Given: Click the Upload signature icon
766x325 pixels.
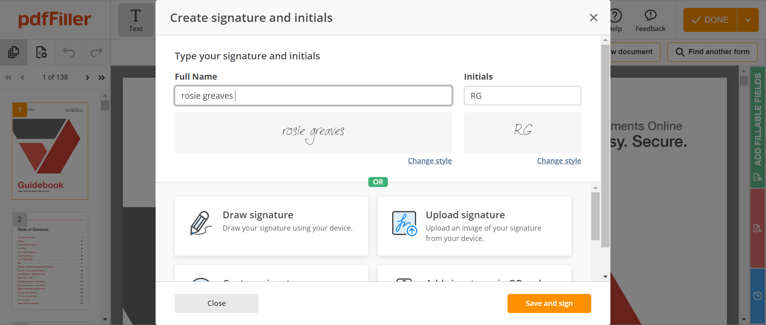Looking at the screenshot, I should click(x=405, y=223).
